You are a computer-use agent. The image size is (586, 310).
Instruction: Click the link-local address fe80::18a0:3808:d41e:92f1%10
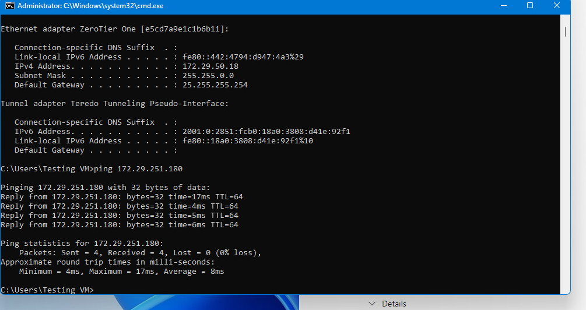(248, 141)
